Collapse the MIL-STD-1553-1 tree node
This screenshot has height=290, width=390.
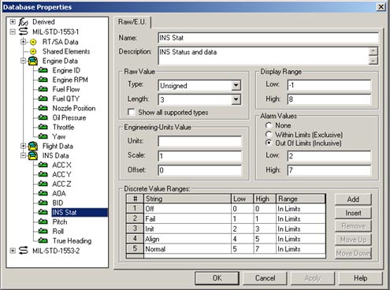[13, 32]
